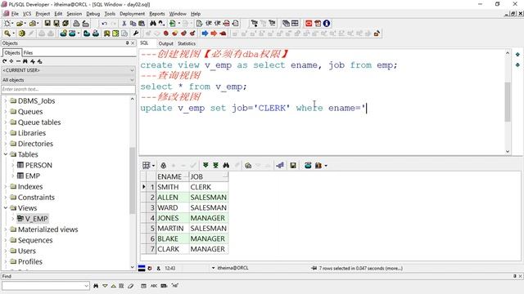Collapse the Views tree node
The height and width of the screenshot is (294, 524).
[6, 208]
